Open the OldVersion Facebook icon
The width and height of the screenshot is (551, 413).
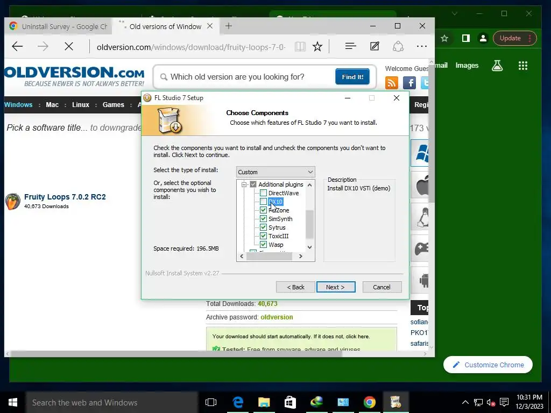pos(409,83)
